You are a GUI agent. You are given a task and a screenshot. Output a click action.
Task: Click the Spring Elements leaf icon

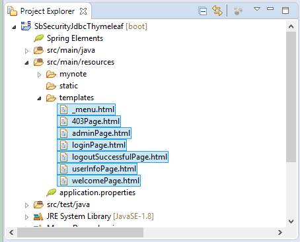click(x=39, y=38)
